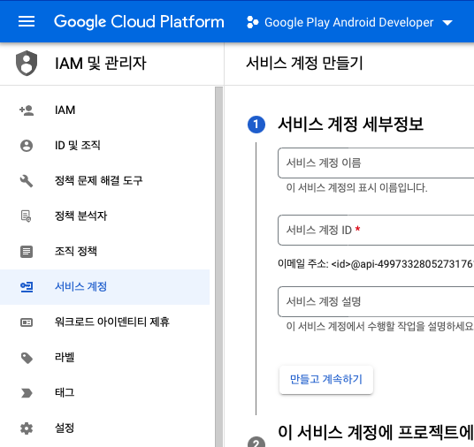Click the hint '이 서비스 계정에서 수행할 작업을 설명하세요'
474x447 pixels.
pos(380,326)
